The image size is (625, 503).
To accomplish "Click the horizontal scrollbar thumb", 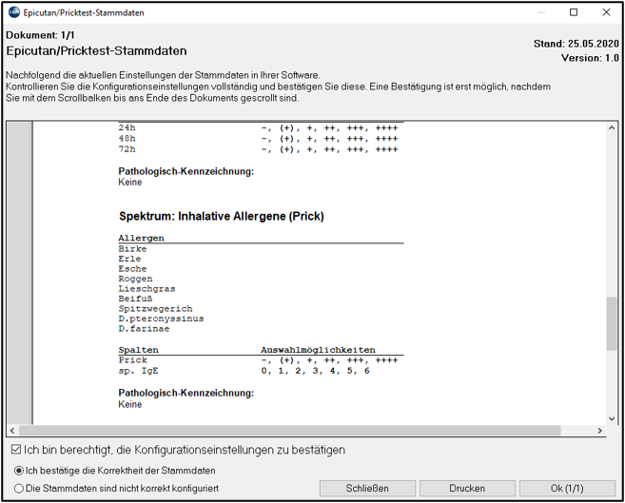I will coord(290,431).
